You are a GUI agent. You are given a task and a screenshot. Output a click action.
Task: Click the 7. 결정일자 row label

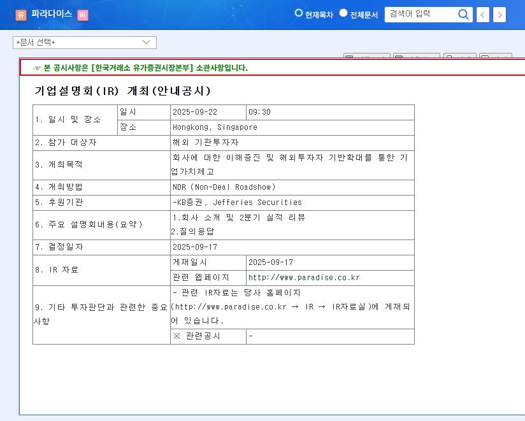click(102, 247)
